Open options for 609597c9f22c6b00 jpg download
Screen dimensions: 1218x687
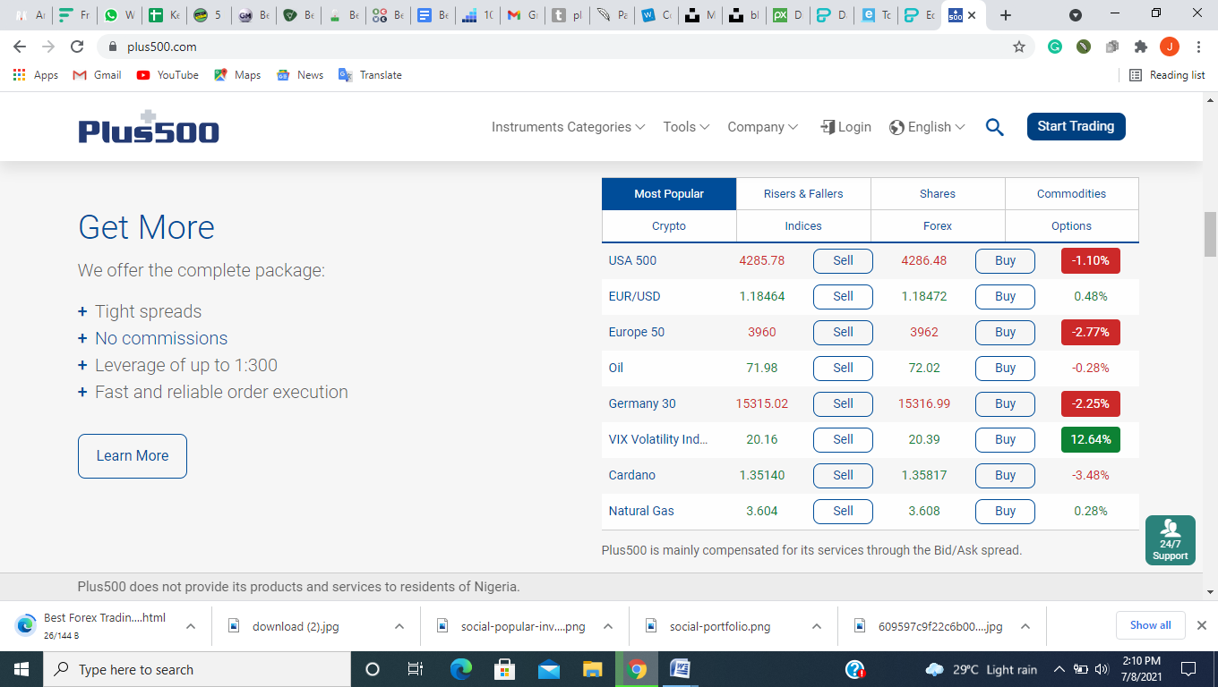1025,626
